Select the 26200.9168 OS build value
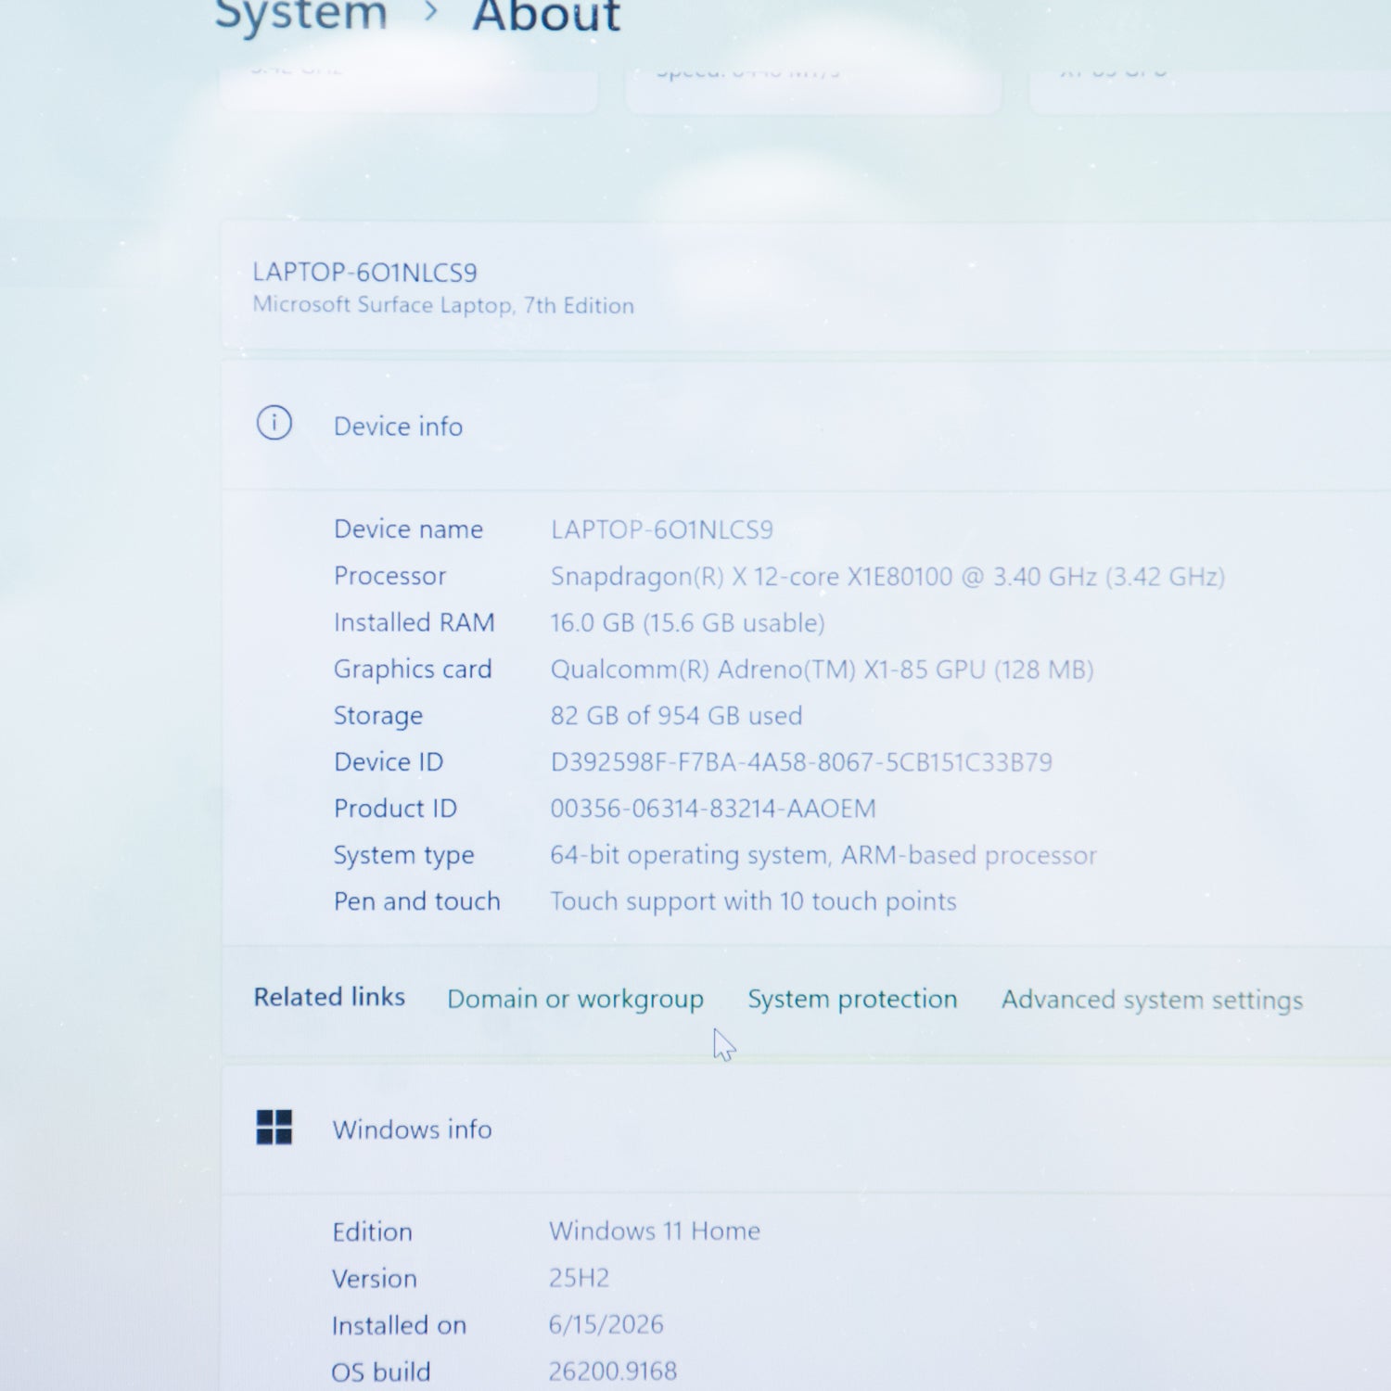Viewport: 1391px width, 1391px height. 612,1371
